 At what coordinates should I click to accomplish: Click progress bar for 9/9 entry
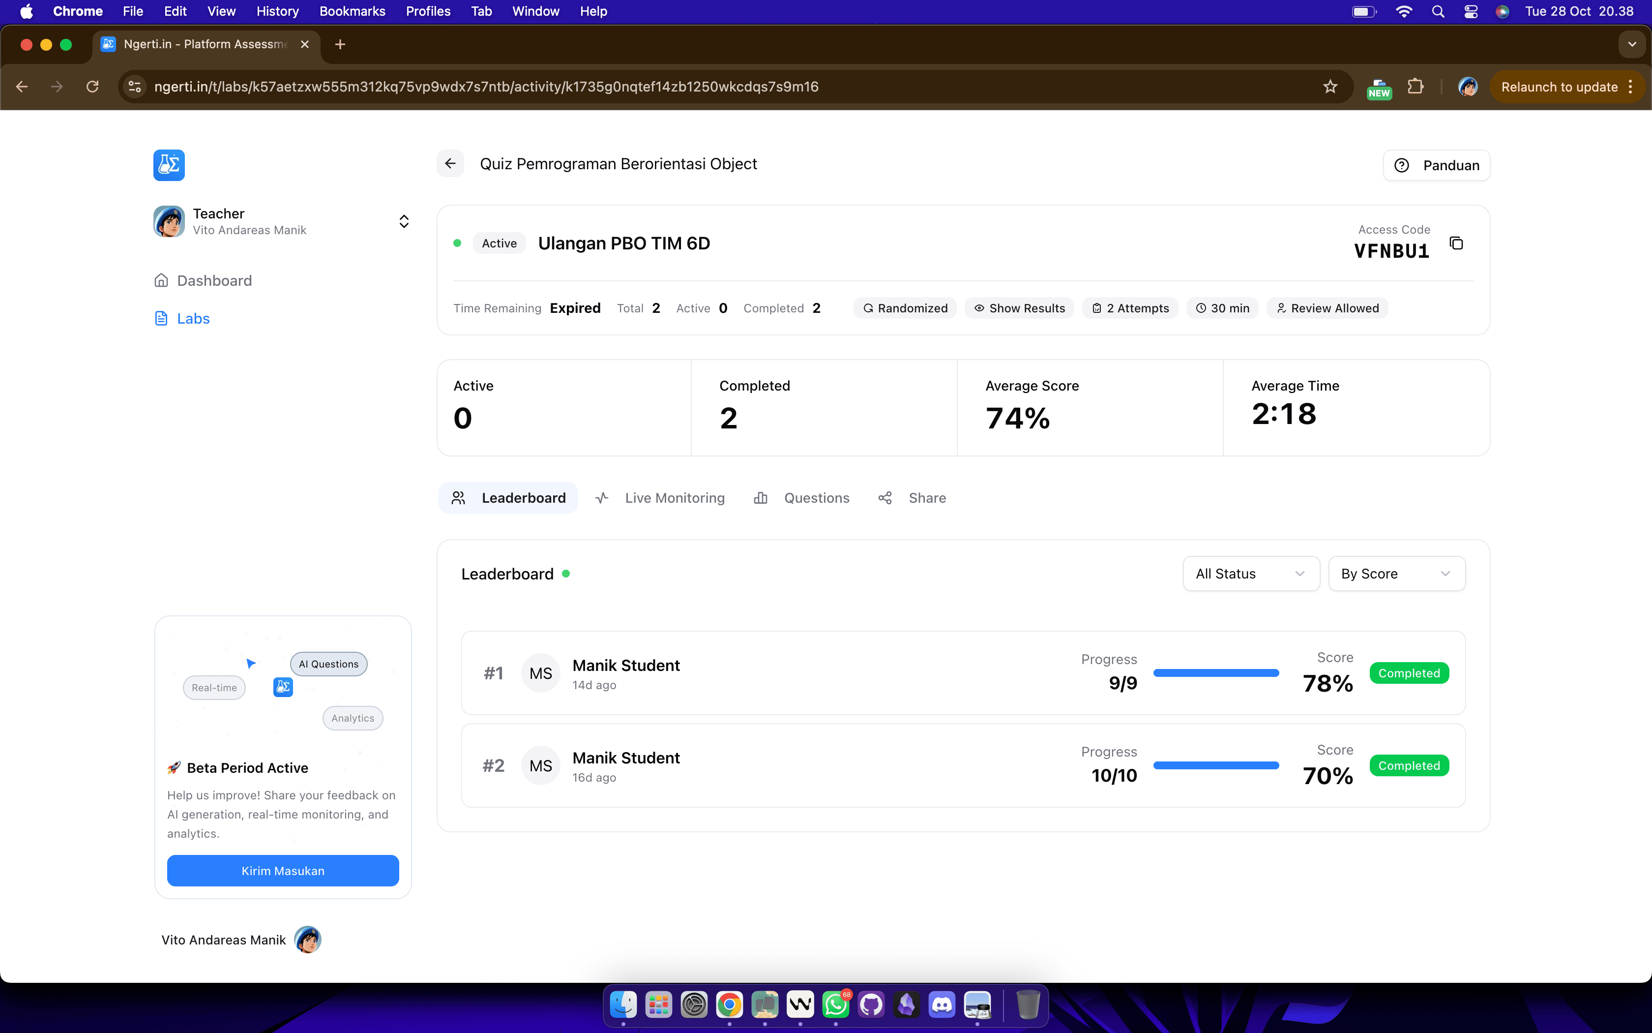(x=1216, y=673)
